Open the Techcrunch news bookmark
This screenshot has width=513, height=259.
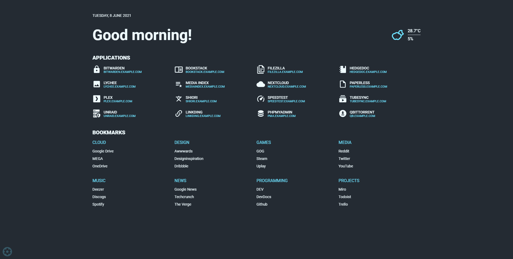pos(184,197)
